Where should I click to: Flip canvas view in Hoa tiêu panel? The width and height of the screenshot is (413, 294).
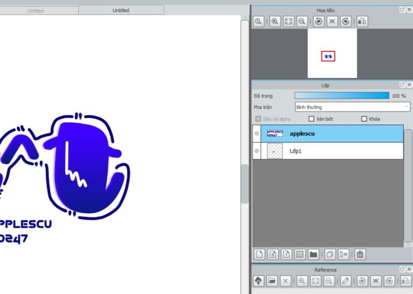click(363, 21)
